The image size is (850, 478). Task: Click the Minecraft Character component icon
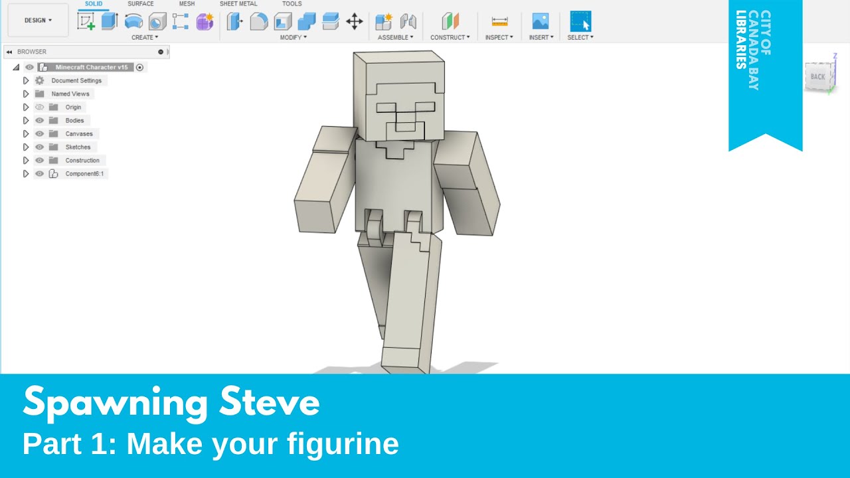43,67
